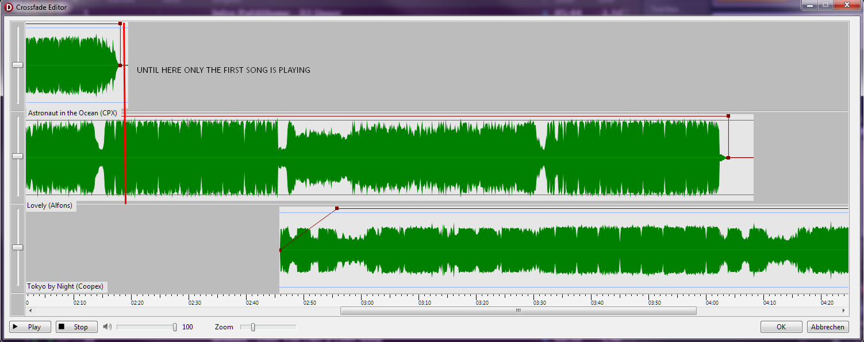
Task: Maximize the Crossfade Editor window
Action: pos(826,5)
